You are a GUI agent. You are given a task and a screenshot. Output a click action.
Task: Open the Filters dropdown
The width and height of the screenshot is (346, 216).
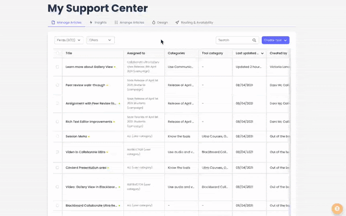point(100,40)
